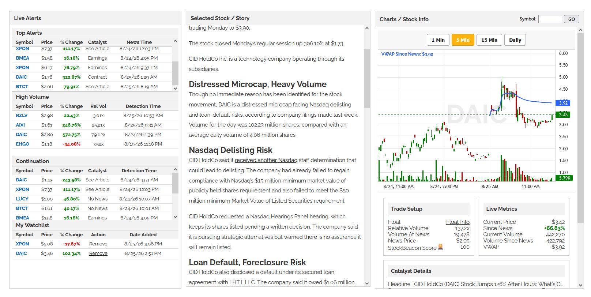Remove DAIC from My Watchlist
This screenshot has height=297, width=591.
point(98,253)
